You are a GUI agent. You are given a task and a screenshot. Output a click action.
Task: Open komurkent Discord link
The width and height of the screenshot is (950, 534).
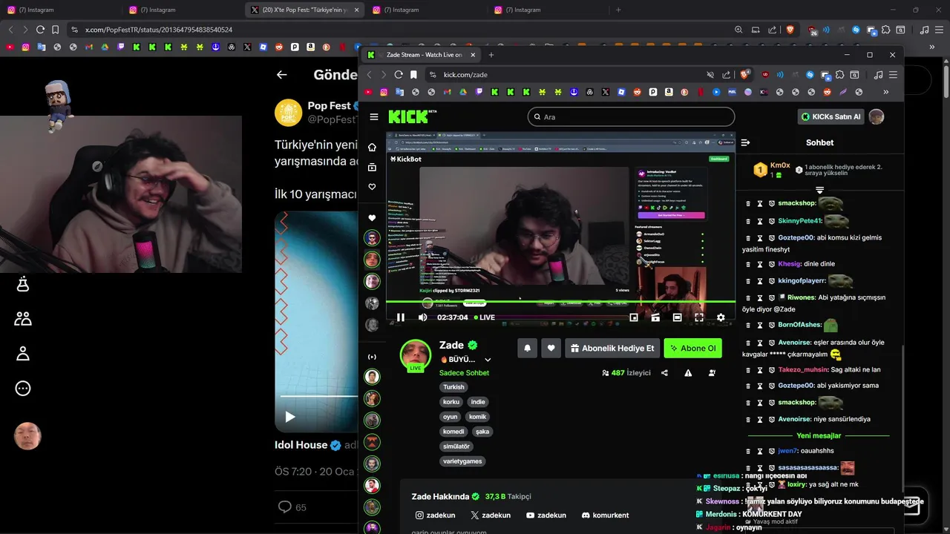point(605,515)
